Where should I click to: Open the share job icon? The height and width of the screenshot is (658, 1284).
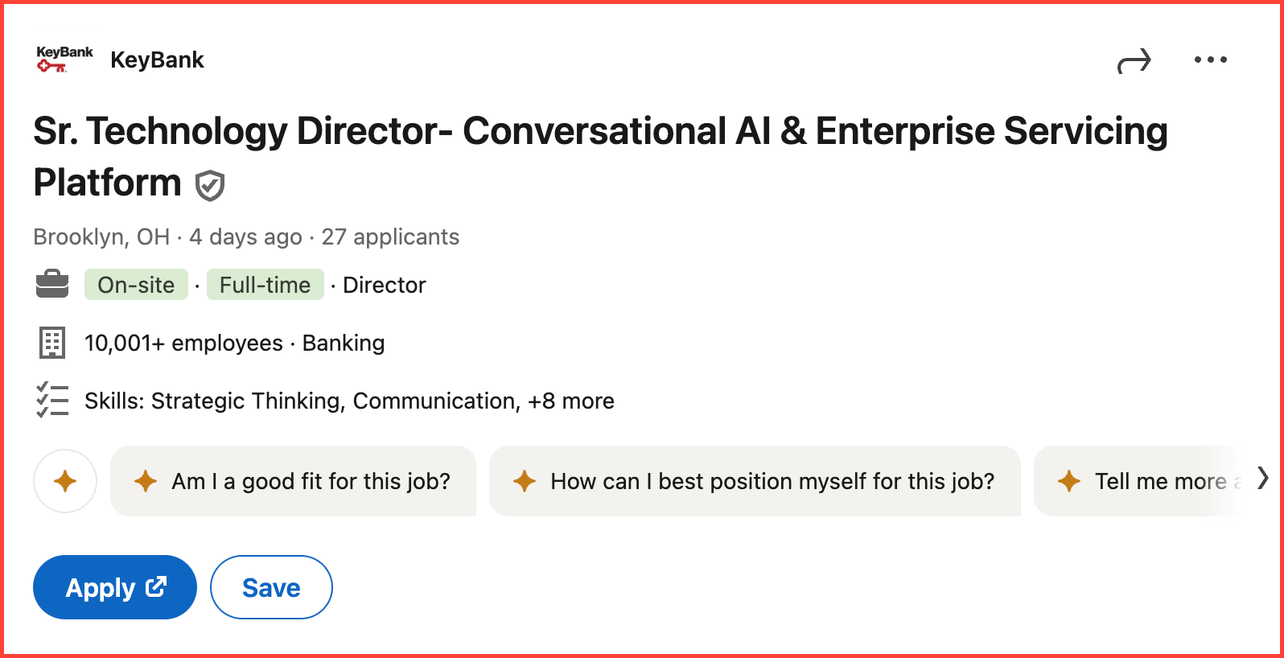click(1134, 60)
